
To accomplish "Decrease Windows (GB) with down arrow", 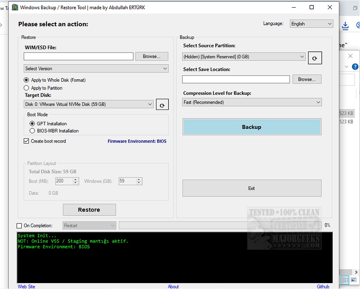I will (x=139, y=183).
